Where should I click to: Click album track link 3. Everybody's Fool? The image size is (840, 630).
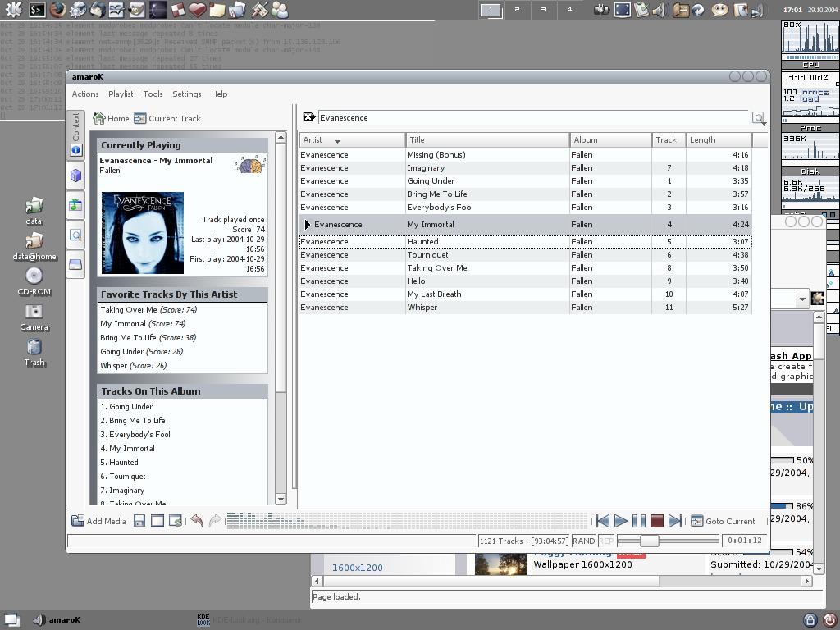coord(135,435)
